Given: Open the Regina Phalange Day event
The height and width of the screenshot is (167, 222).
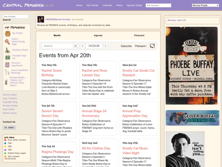Looking at the screenshot, I should point(58,152).
